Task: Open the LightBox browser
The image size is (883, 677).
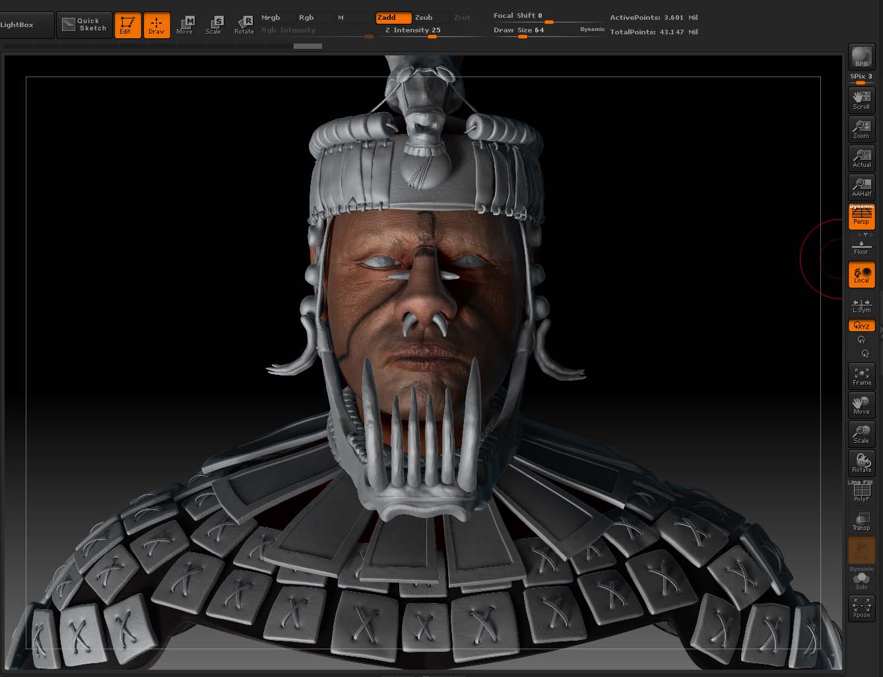Action: point(25,25)
